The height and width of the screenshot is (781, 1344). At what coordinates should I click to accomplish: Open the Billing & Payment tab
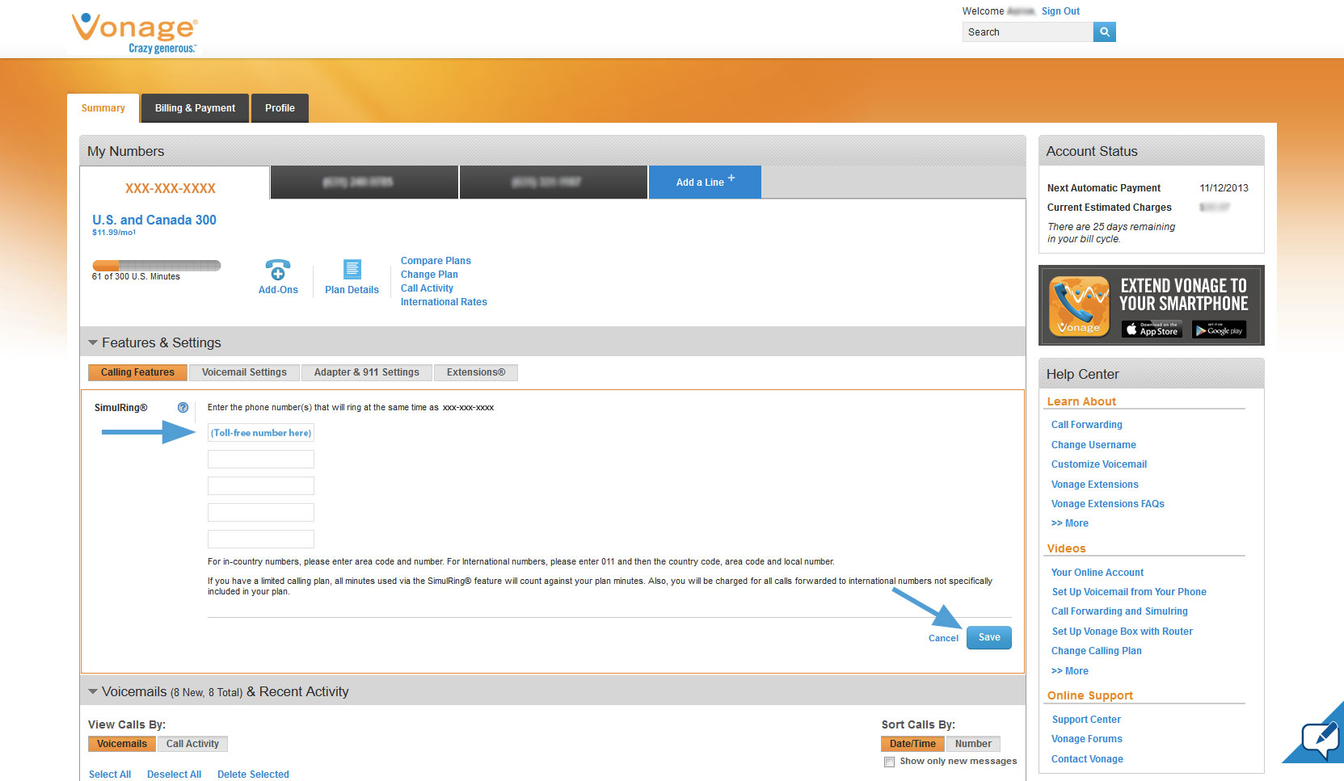tap(195, 108)
